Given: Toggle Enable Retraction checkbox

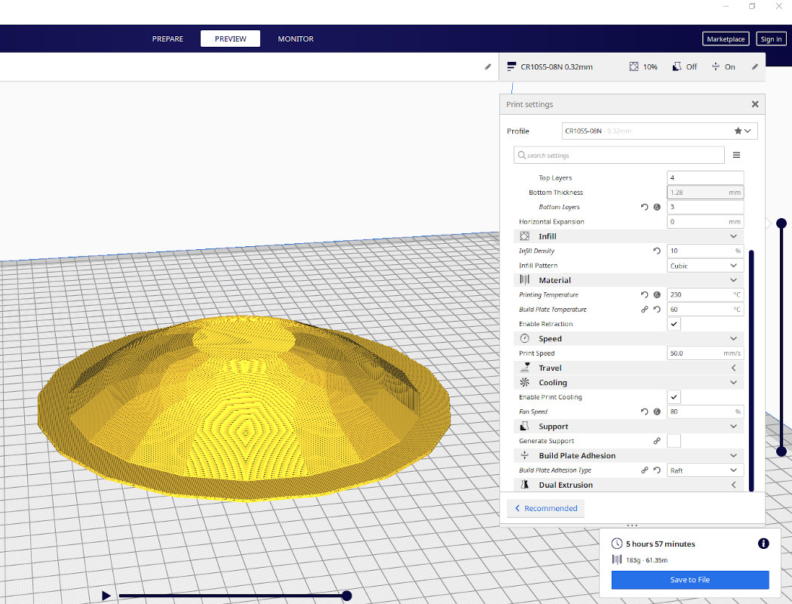Looking at the screenshot, I should (x=674, y=324).
